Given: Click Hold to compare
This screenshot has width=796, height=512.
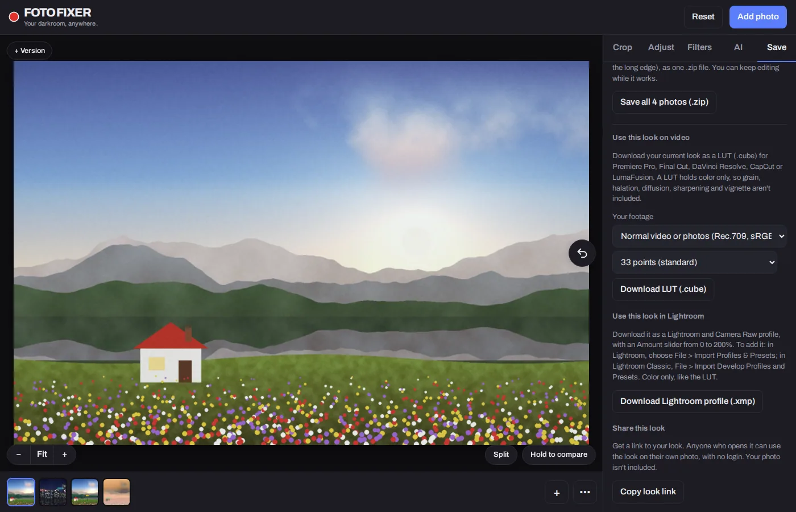Looking at the screenshot, I should coord(559,455).
